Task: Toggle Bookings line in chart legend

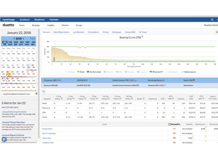Action: pyautogui.click(x=70, y=72)
